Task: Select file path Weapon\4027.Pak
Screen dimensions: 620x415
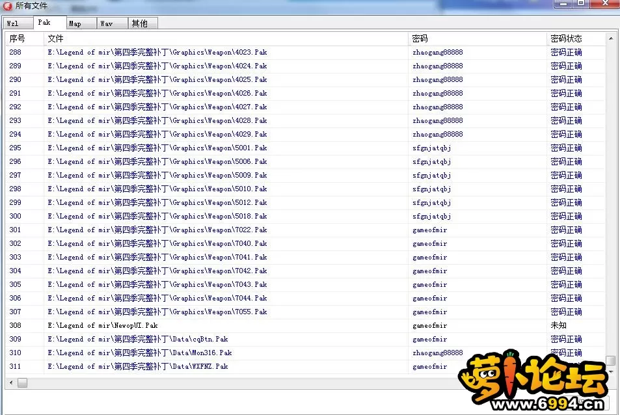Action: click(x=157, y=107)
